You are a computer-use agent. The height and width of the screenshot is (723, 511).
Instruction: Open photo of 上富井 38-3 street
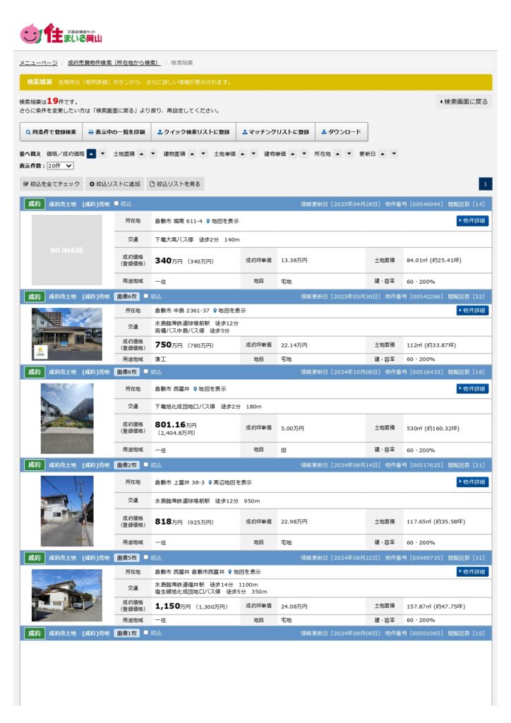pos(67,512)
